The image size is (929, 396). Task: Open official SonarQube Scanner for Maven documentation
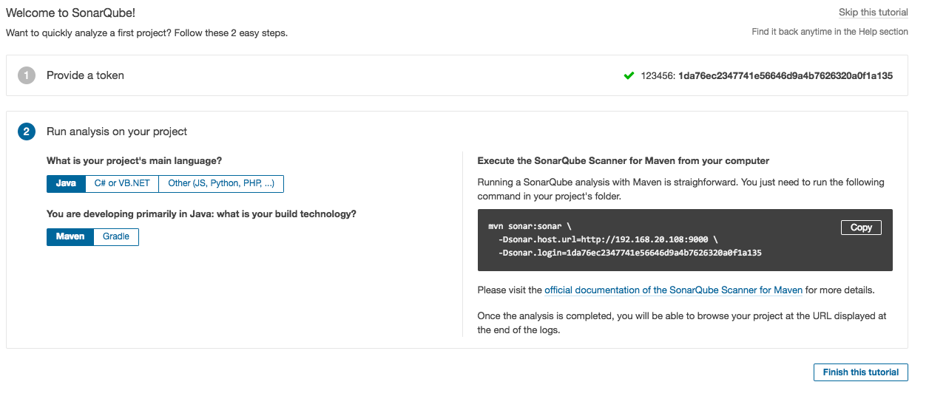tap(674, 290)
